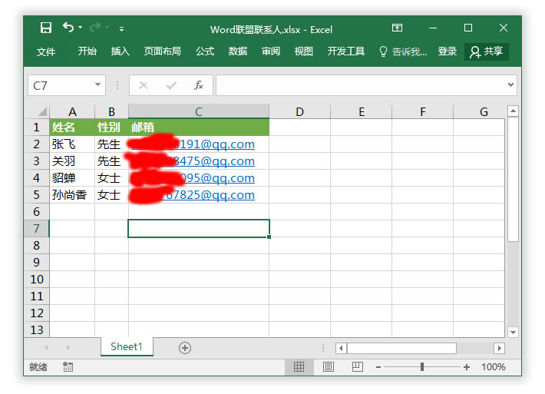Switch to Normal view icon
The height and width of the screenshot is (394, 545).
(299, 366)
